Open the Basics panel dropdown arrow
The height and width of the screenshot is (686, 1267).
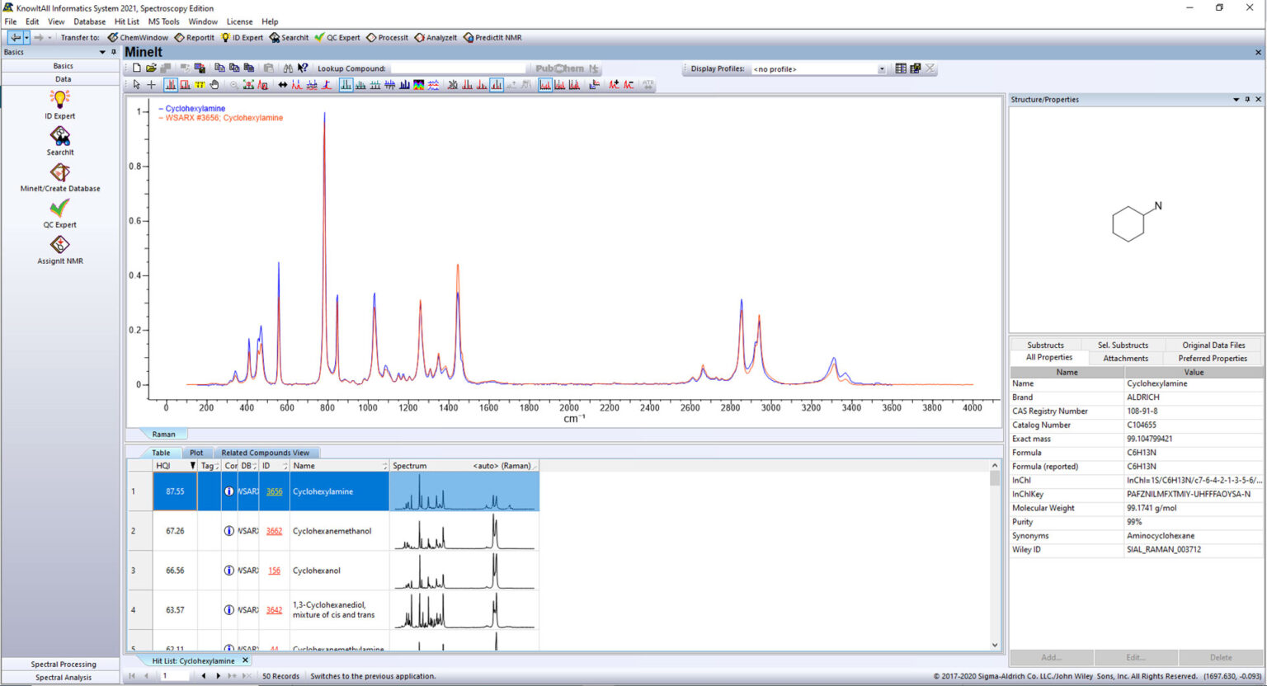pyautogui.click(x=101, y=51)
